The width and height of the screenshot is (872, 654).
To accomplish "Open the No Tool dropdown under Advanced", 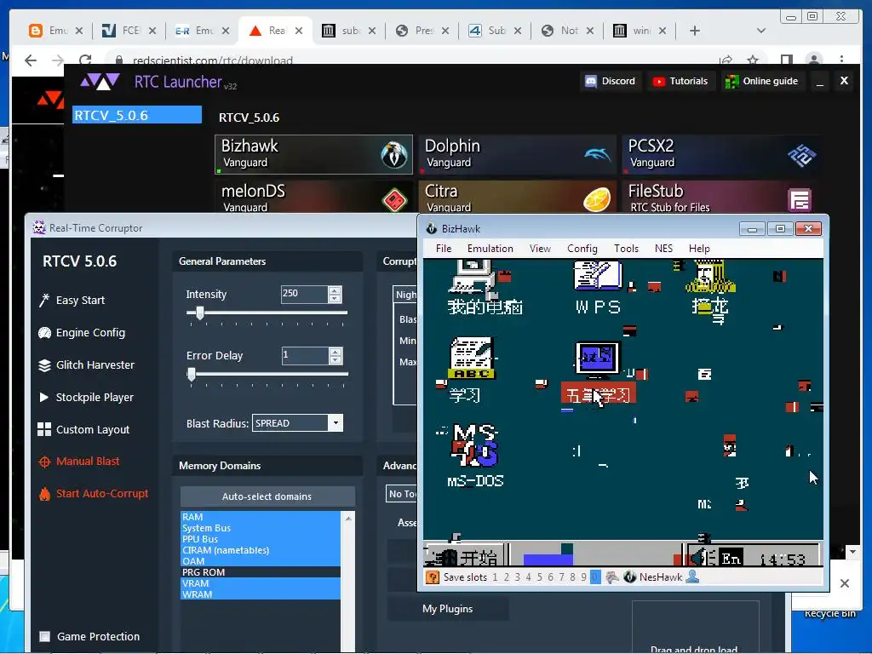I will [x=402, y=494].
